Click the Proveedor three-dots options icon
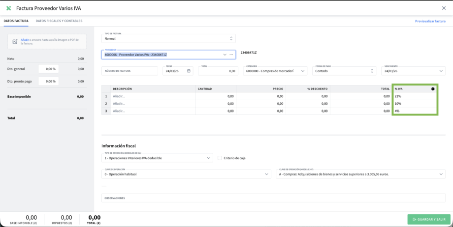The image size is (453, 227). click(x=231, y=55)
